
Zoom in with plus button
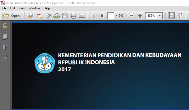point(140,16)
